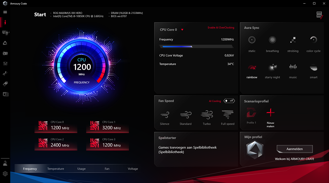Viewport: 329px width, 183px height.
Task: Click the Spelstarter panel heading
Action: (167, 138)
